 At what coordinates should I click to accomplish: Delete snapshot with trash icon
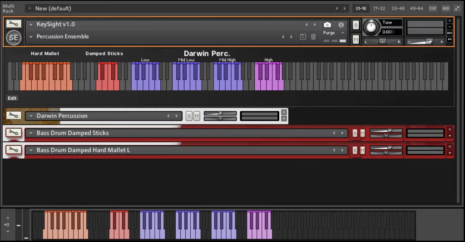pos(313,37)
